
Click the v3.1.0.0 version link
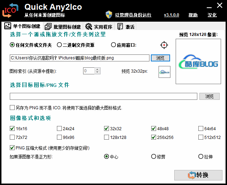tap(171, 15)
